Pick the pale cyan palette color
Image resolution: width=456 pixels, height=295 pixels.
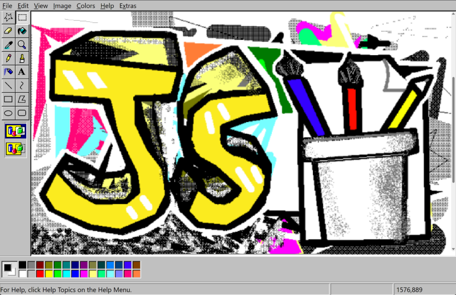(110, 274)
